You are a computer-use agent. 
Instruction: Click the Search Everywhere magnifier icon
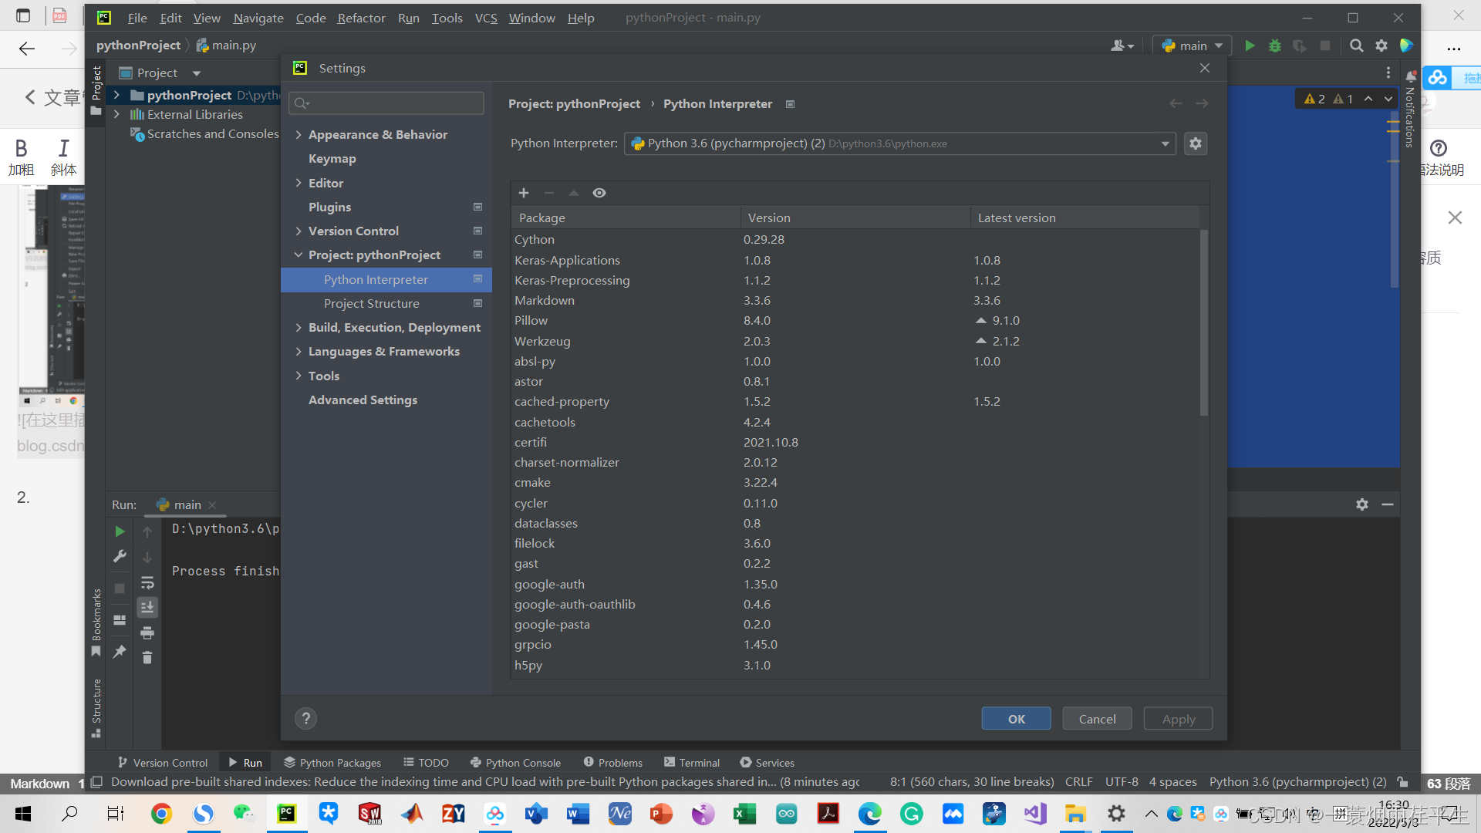coord(1356,46)
